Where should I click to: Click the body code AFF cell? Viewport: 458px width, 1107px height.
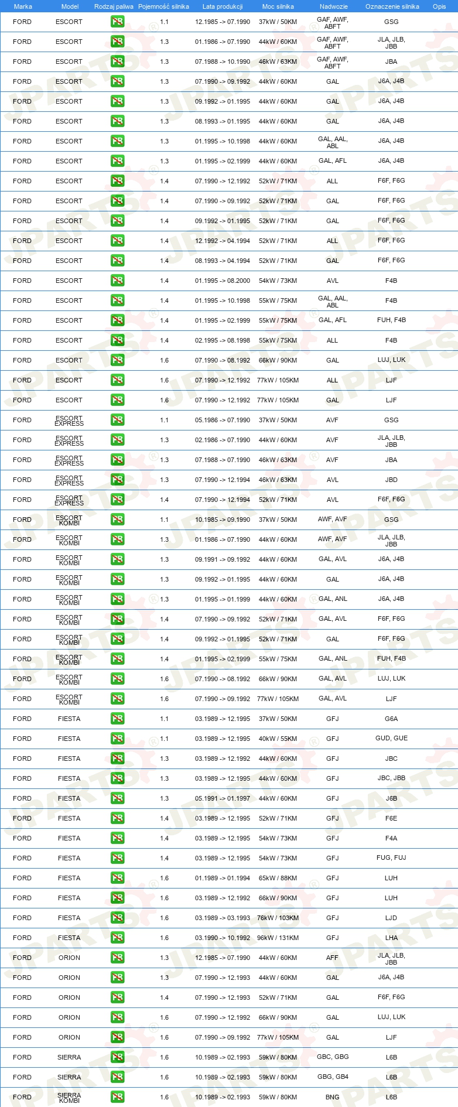tap(332, 958)
